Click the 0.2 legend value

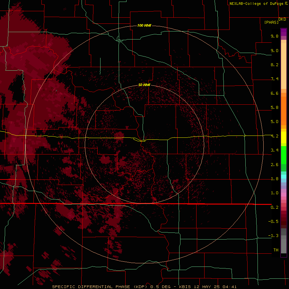click(275, 207)
